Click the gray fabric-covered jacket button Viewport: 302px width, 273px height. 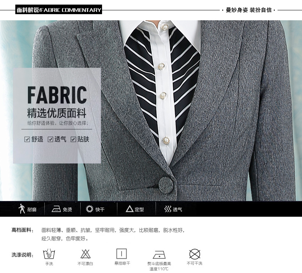[166, 185]
